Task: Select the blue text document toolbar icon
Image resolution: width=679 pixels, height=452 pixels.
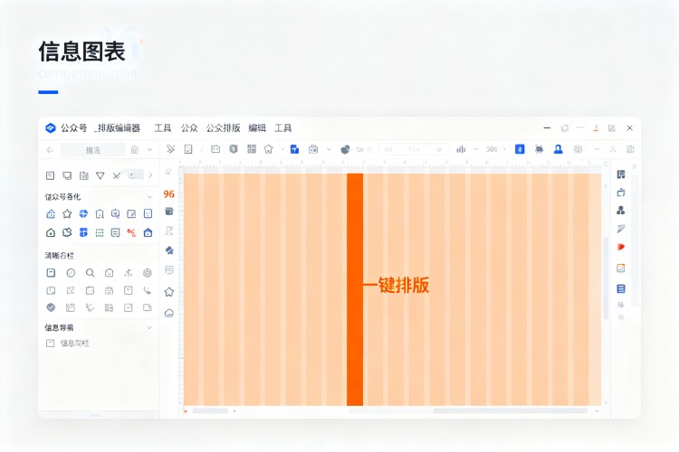Action: [x=294, y=149]
